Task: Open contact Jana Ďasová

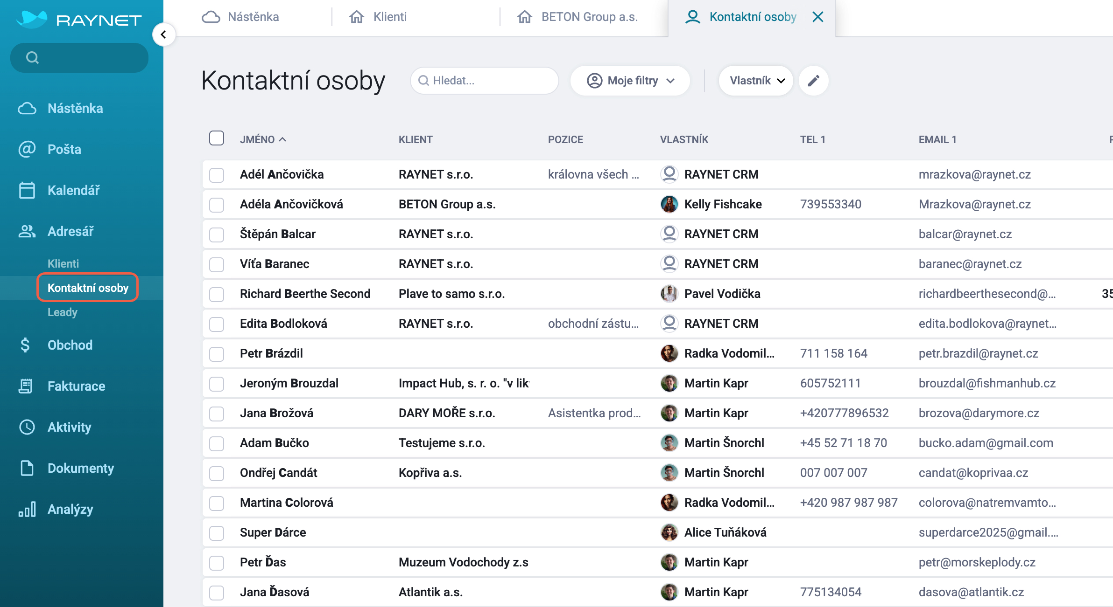Action: tap(275, 592)
